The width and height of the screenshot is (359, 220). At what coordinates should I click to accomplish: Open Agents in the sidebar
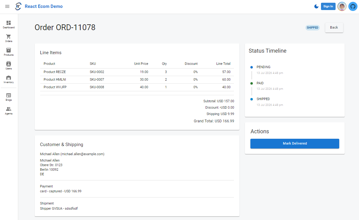[9, 111]
